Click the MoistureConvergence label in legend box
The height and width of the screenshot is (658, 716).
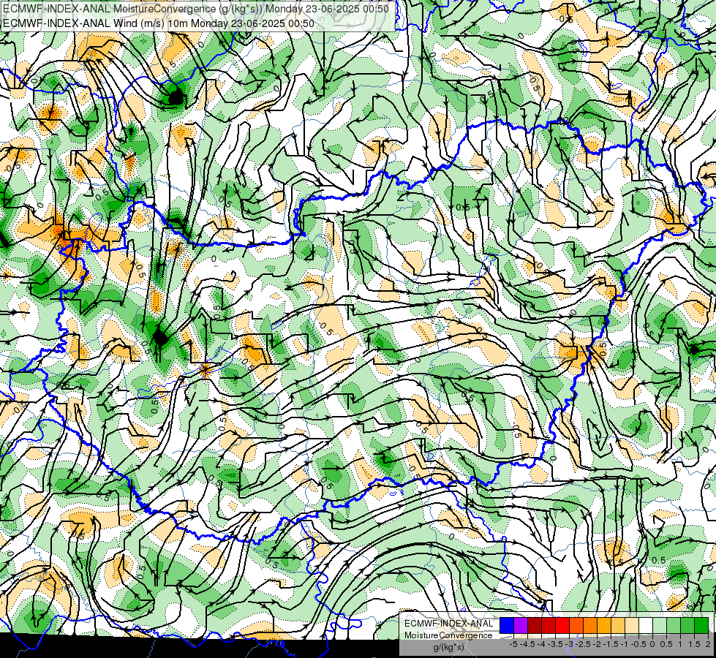(448, 635)
